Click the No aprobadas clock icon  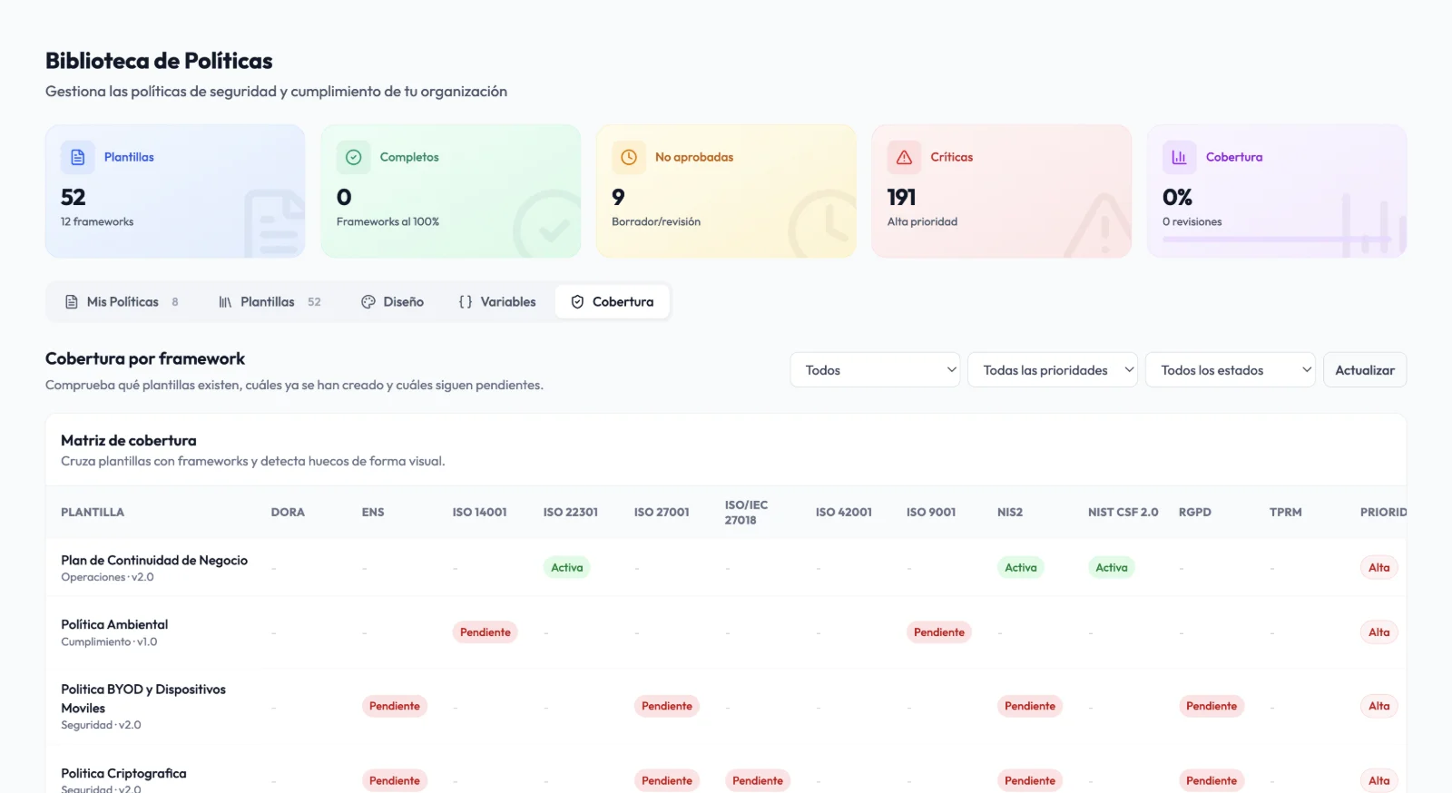pyautogui.click(x=629, y=157)
